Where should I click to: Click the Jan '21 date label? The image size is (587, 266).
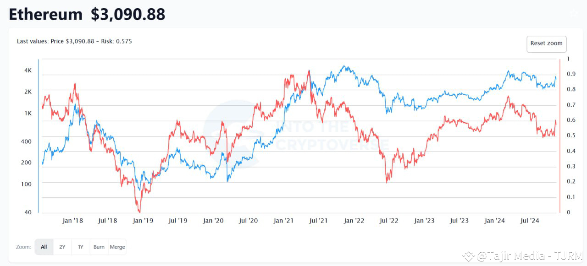pyautogui.click(x=284, y=220)
